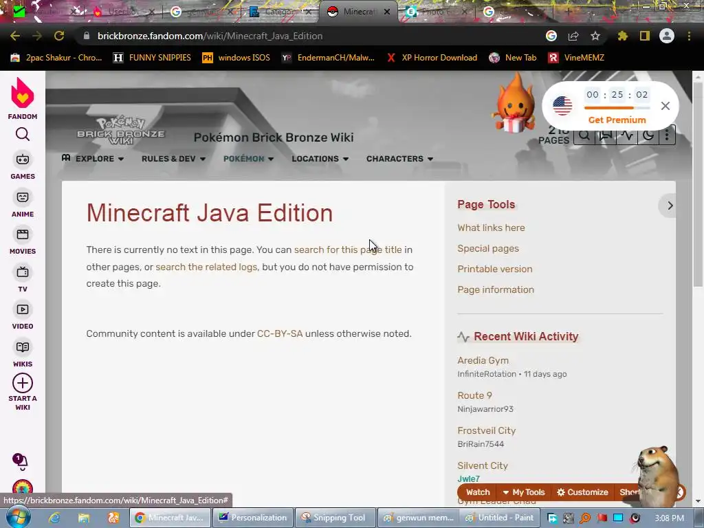Expand the Locations menu
This screenshot has height=528, width=704.
point(320,159)
